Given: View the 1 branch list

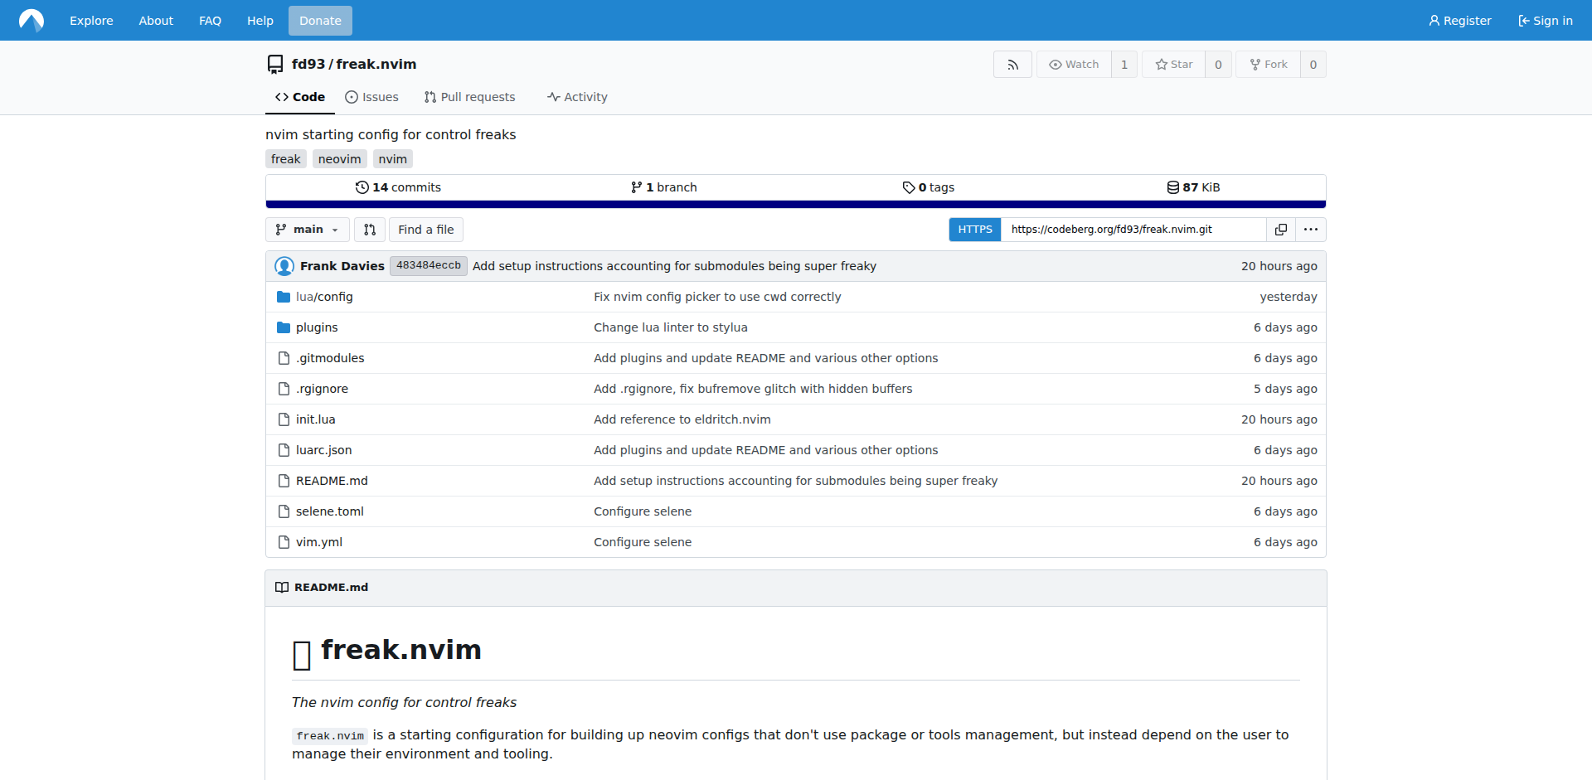Looking at the screenshot, I should click(663, 187).
